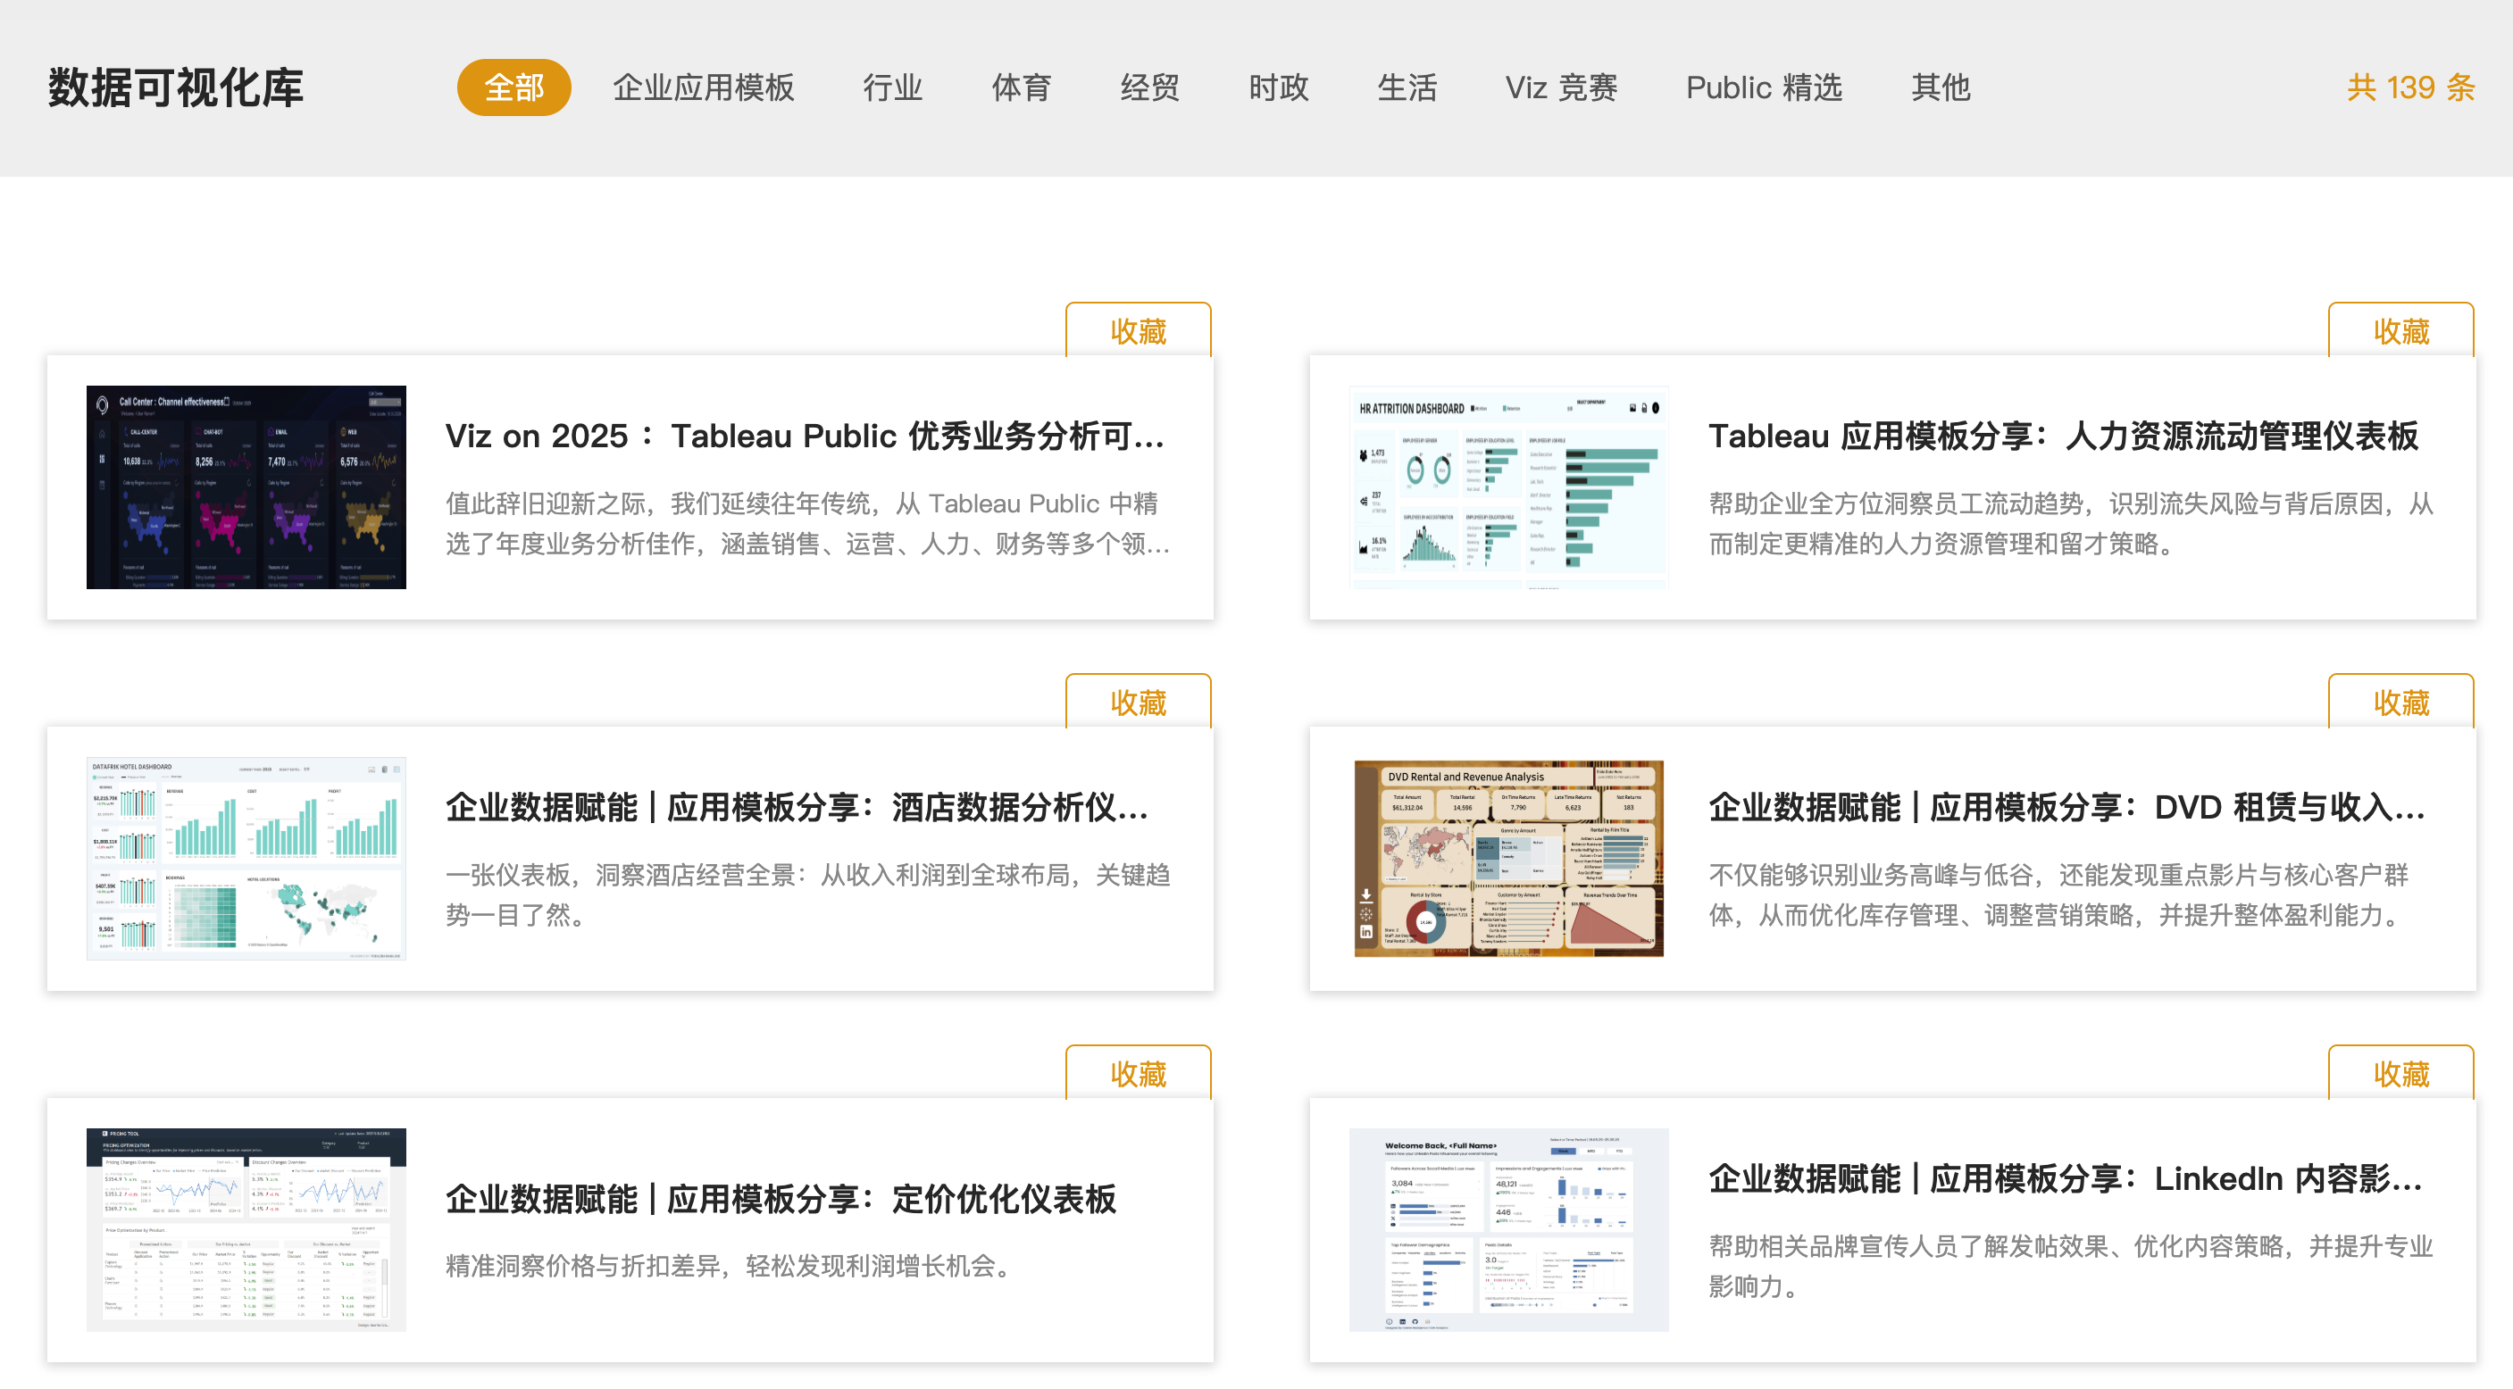2513x1389 pixels.
Task: Click the CHAT-BOT icon in Call Center thumbnail
Action: point(199,432)
